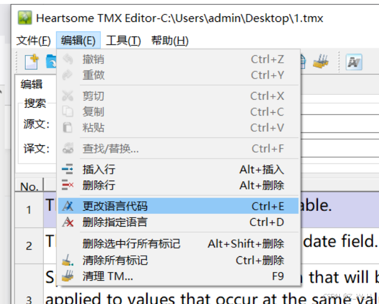Open the 文件(F) menu
This screenshot has width=379, height=304.
click(33, 40)
